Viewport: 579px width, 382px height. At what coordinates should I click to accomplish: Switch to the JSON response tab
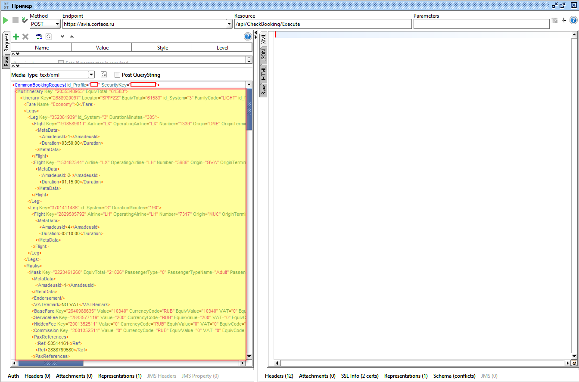pos(264,55)
